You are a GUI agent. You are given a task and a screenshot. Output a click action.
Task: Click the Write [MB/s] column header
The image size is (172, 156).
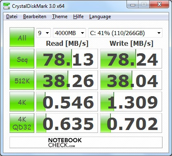coord(131,44)
